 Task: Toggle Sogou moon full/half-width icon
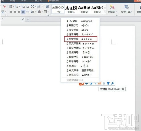pos(91,83)
